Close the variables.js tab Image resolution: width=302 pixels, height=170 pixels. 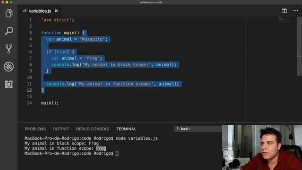(56, 11)
